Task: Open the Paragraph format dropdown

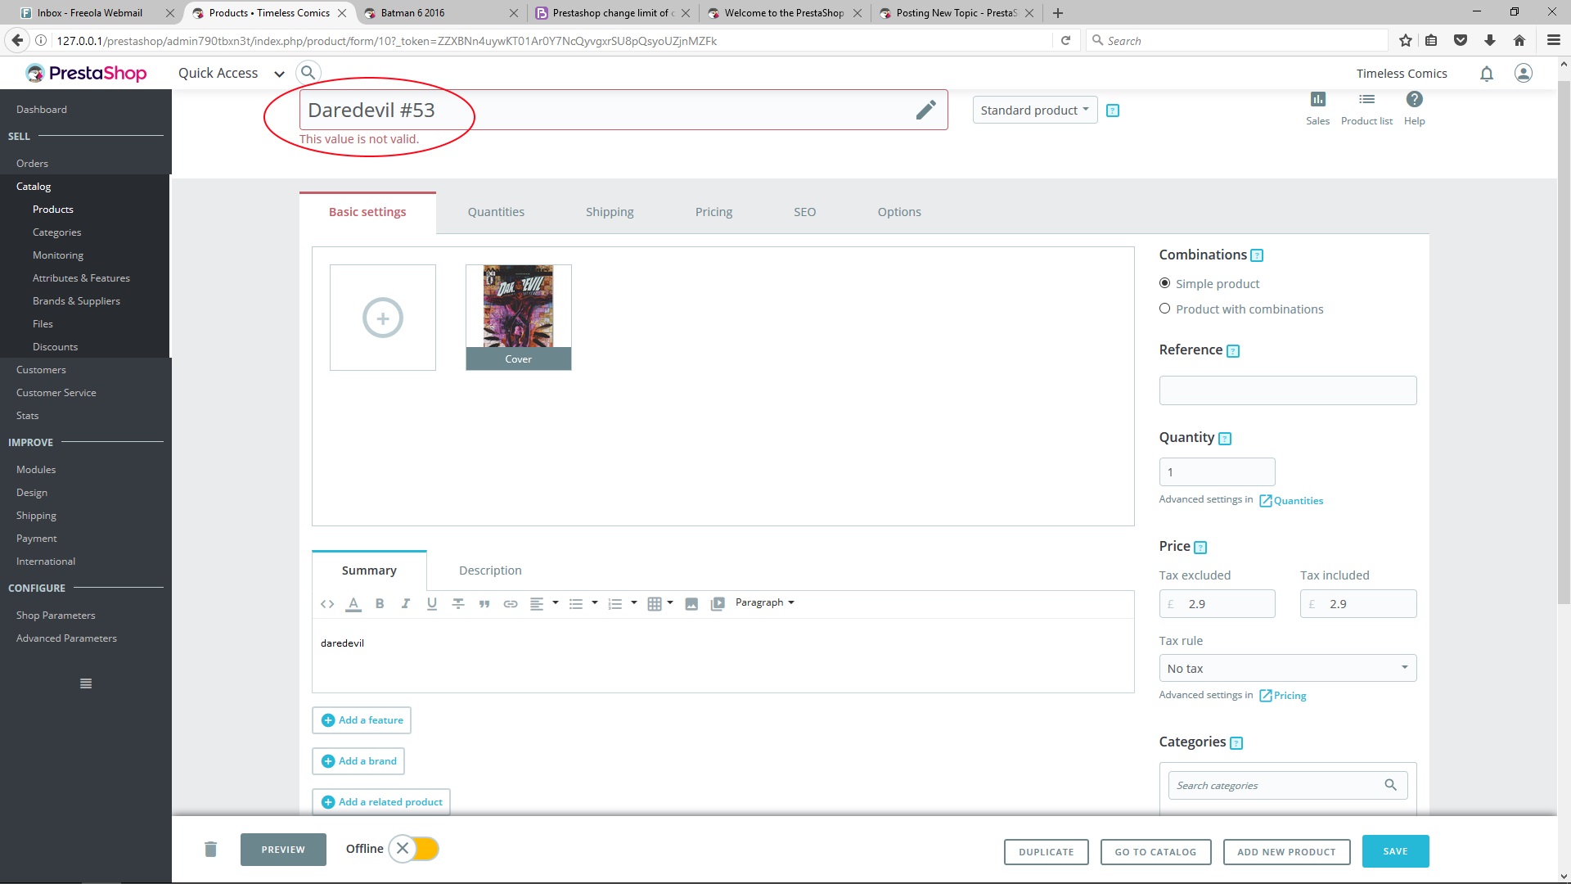Action: [764, 602]
